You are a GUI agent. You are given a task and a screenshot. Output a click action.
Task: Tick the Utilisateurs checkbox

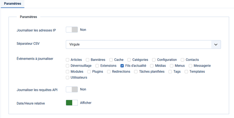[x=68, y=78]
